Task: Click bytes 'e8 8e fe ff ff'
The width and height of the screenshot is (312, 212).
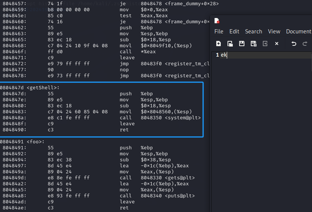Action: tap(69, 178)
